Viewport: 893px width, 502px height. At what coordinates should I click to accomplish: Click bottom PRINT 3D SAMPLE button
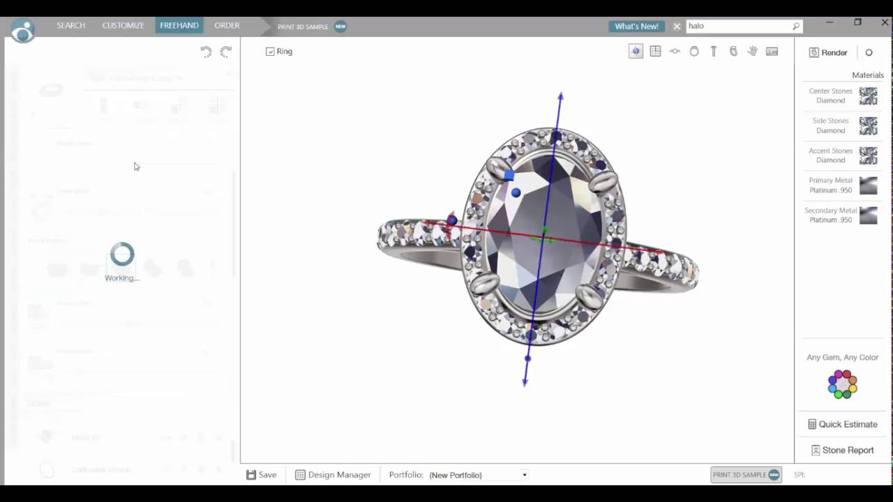746,475
